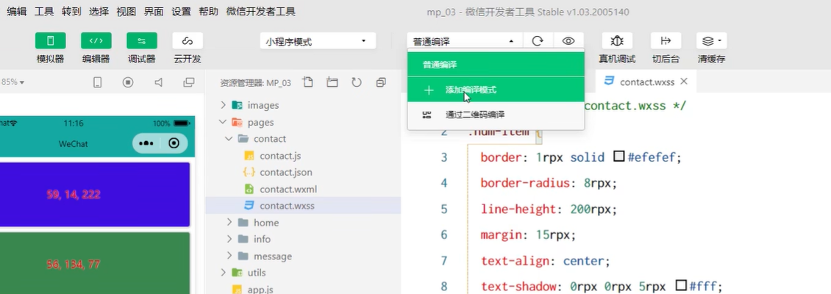Open the 清缓存 clear cache dropdown
The width and height of the screenshot is (831, 294).
(x=711, y=40)
